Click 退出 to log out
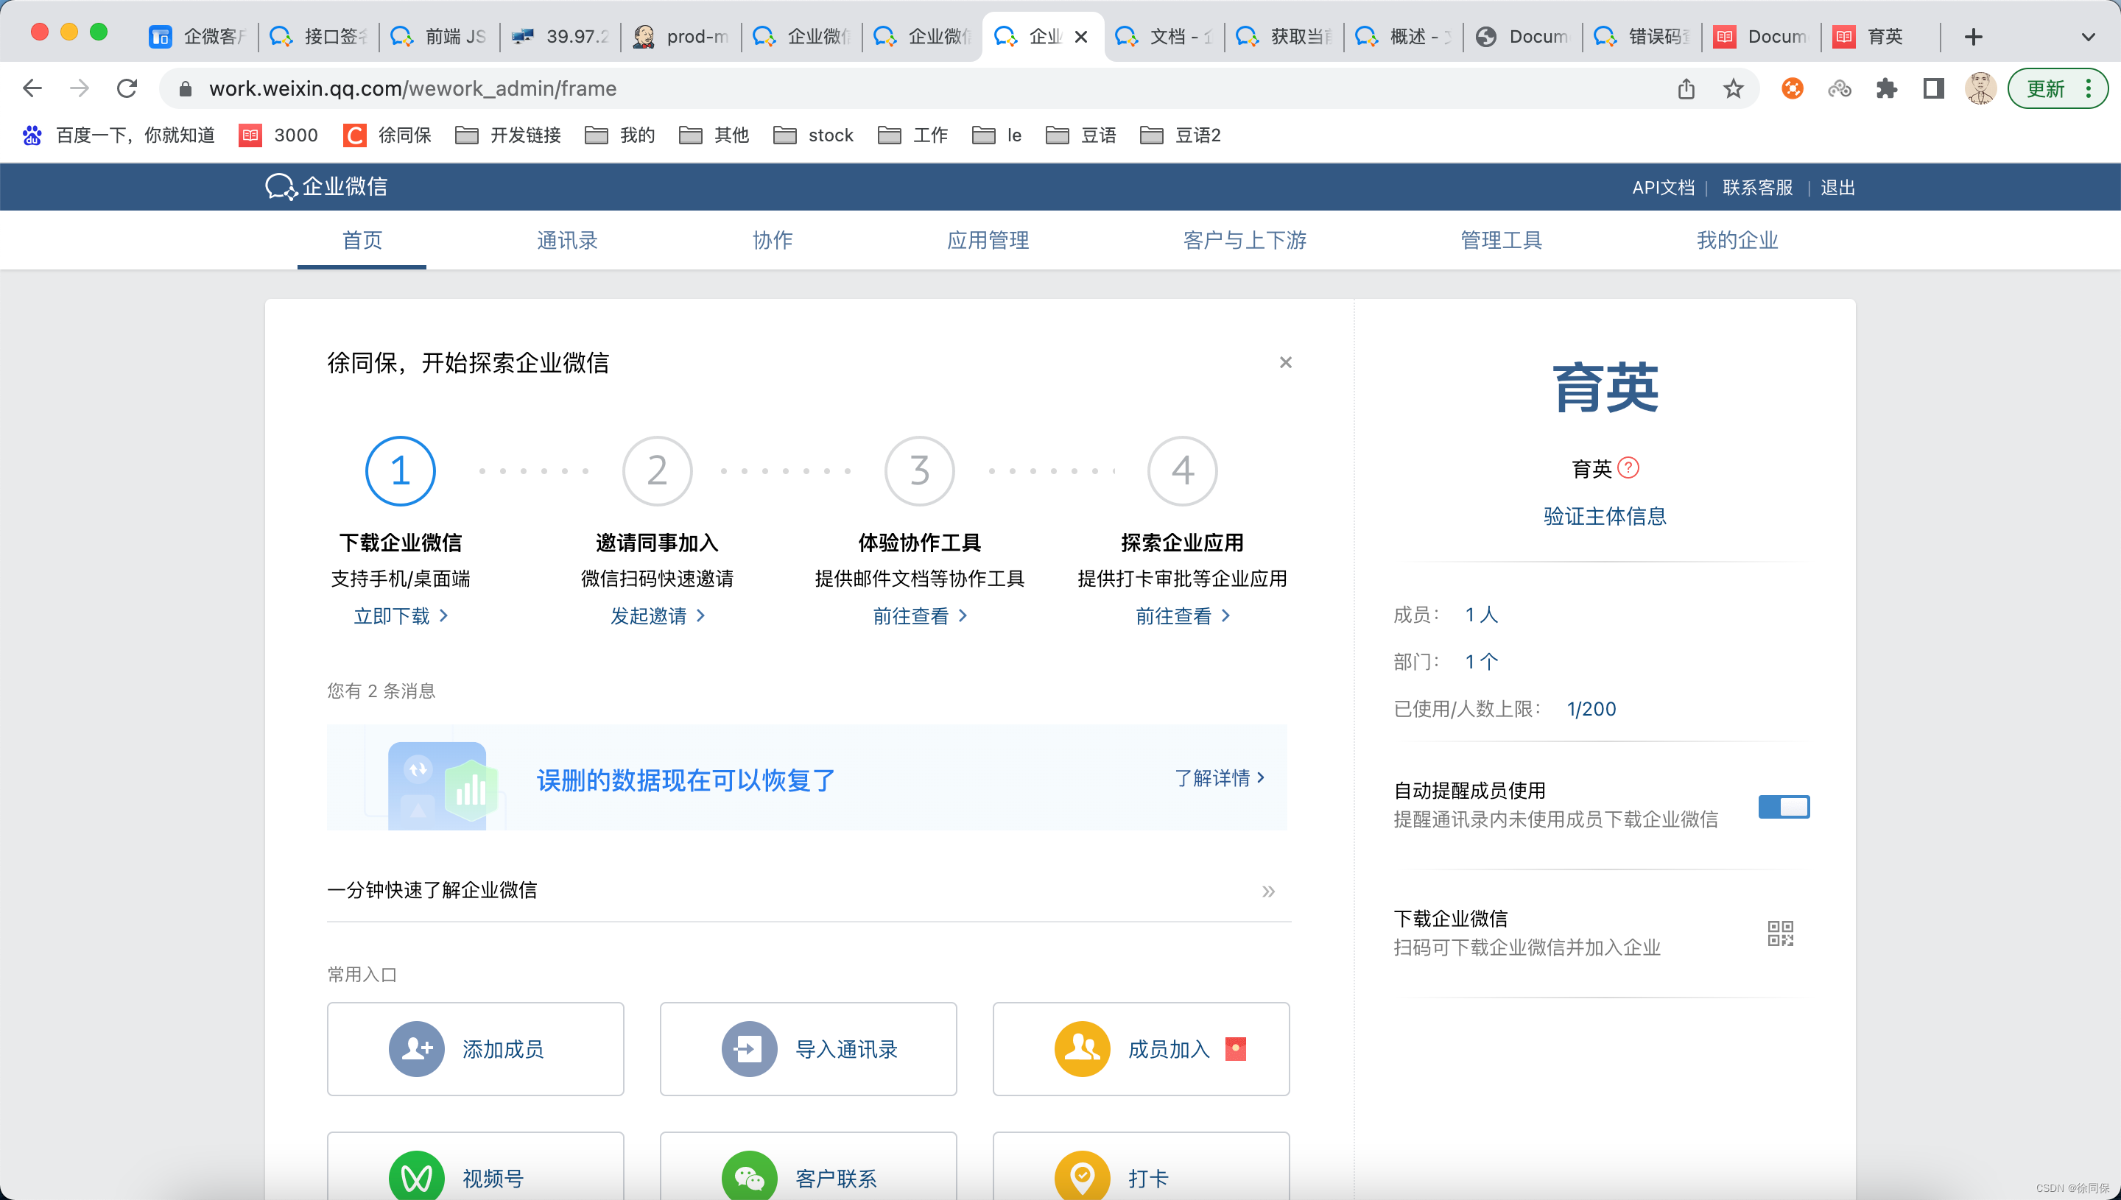This screenshot has width=2121, height=1200. click(1837, 187)
